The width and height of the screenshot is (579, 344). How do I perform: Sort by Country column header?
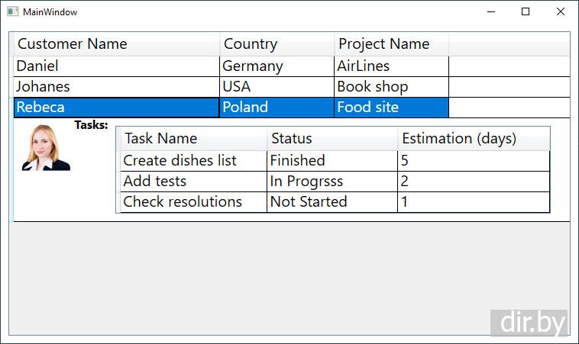(277, 44)
